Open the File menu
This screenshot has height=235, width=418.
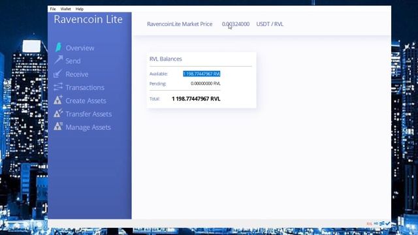click(53, 8)
